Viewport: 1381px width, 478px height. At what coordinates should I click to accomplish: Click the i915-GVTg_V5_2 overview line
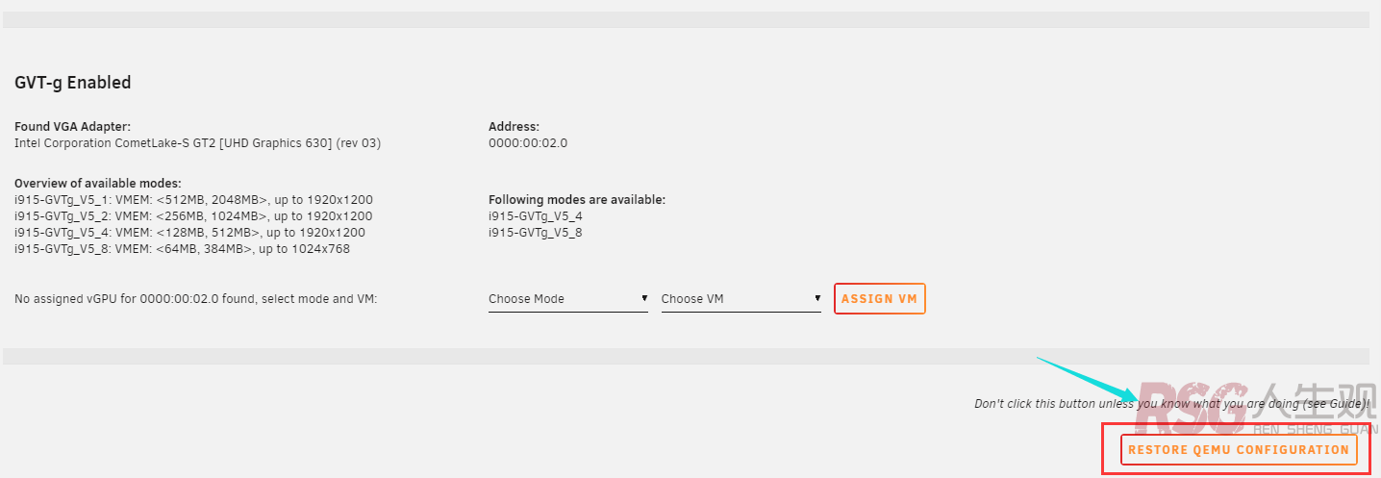point(193,216)
